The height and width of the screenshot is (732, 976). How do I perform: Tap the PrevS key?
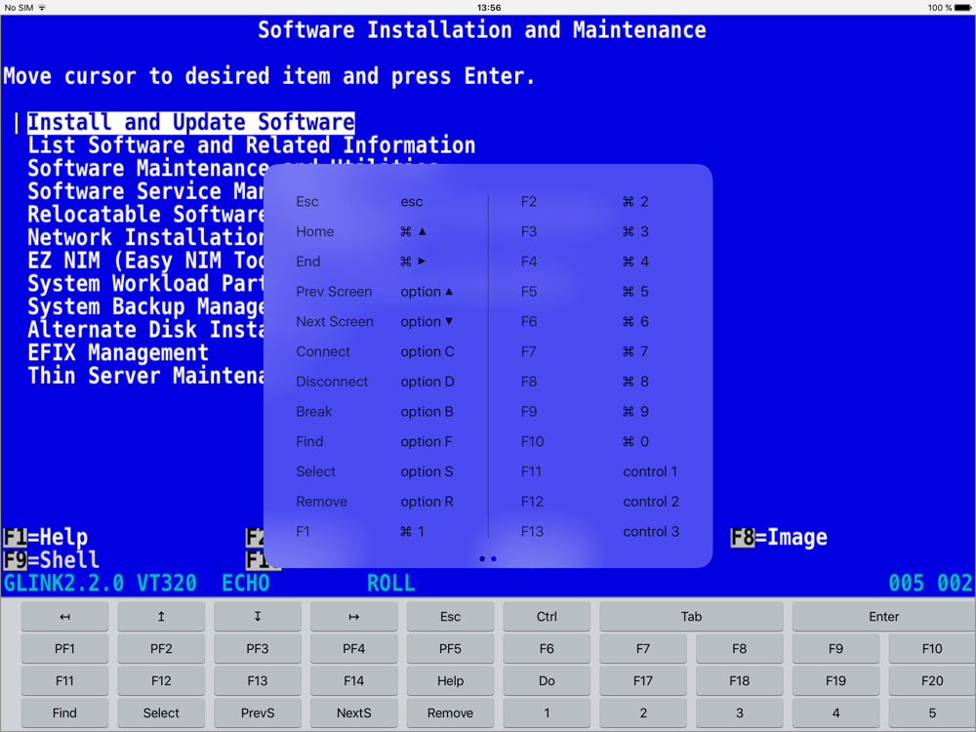click(x=258, y=713)
